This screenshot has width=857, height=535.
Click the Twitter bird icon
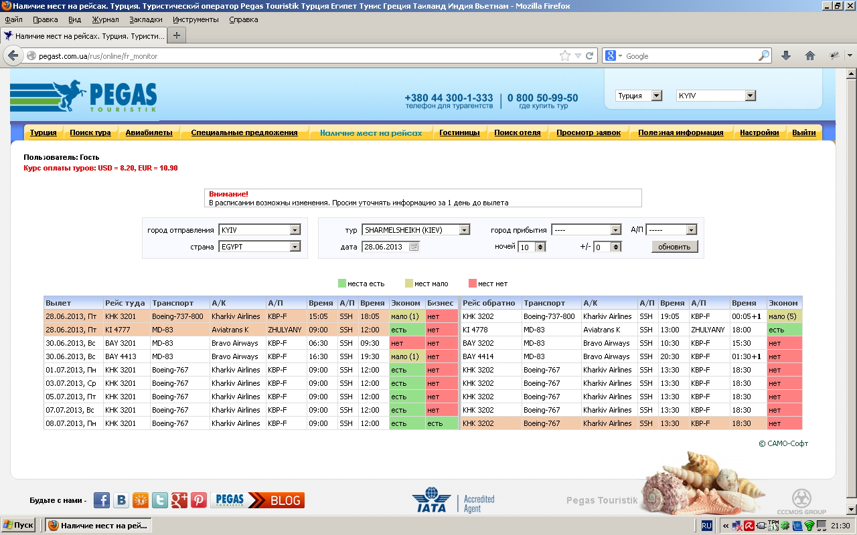click(x=160, y=500)
